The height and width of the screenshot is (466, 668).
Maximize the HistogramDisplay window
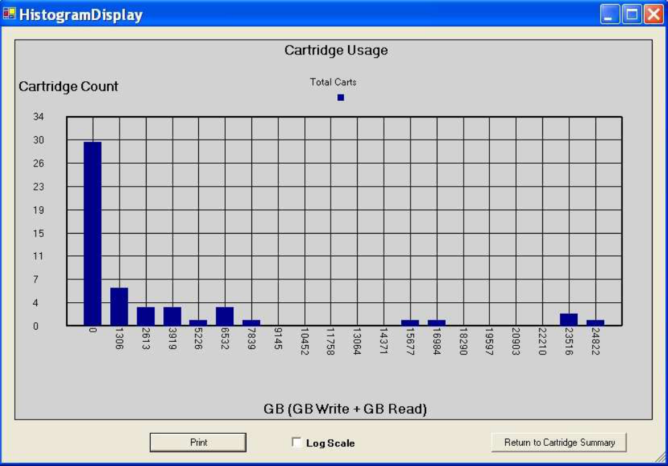(x=632, y=14)
